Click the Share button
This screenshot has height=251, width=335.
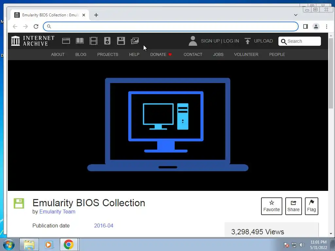pos(293,206)
